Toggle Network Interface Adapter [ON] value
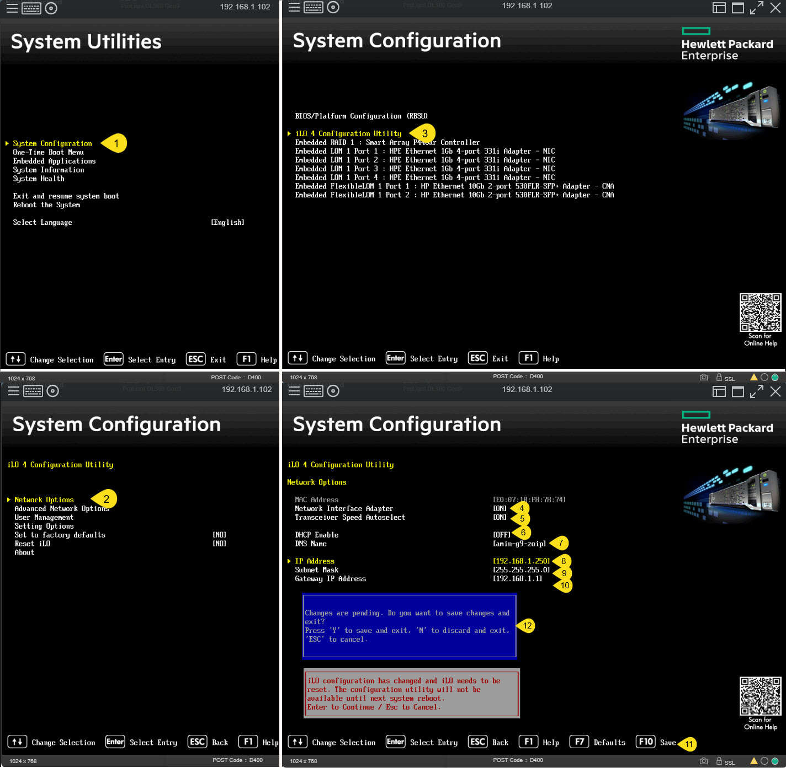 pyautogui.click(x=500, y=509)
